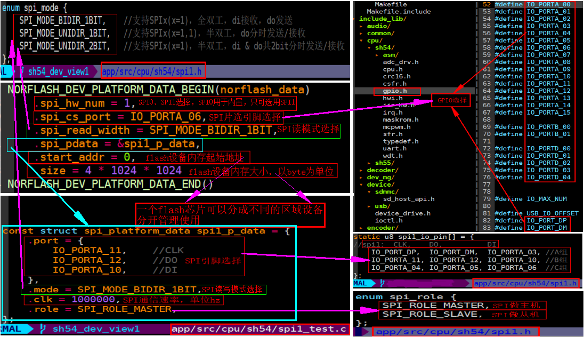The height and width of the screenshot is (337, 584).
Task: Open device_drive.h in the file tree
Action: [x=403, y=213]
